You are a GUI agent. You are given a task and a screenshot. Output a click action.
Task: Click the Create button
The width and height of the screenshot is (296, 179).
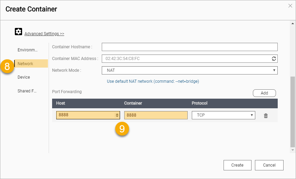click(237, 165)
